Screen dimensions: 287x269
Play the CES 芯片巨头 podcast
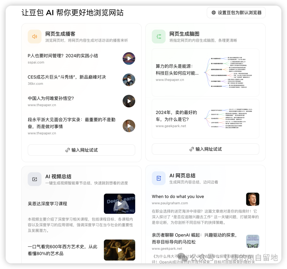click(129, 80)
